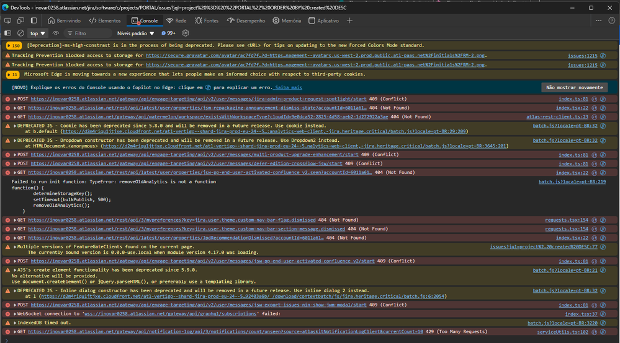Open the notification-log unseen count request URL
Viewport: 620px width, 343px height.
coord(225,332)
